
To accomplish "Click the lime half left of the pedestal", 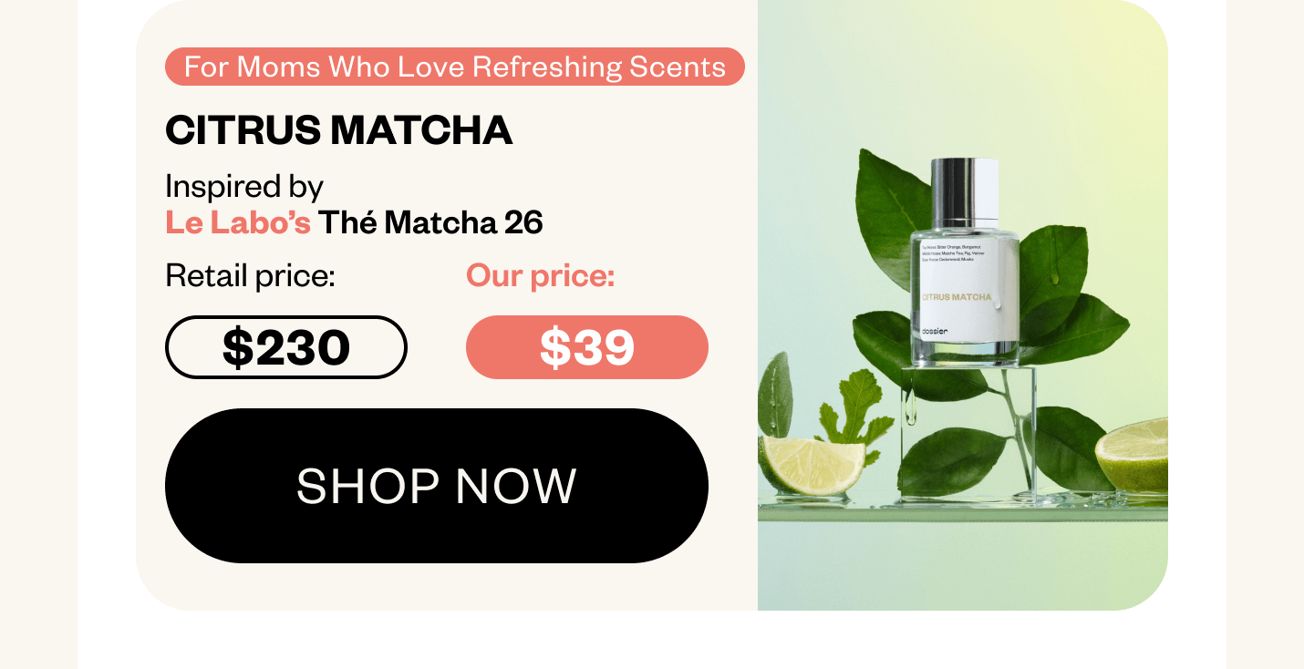I will [x=813, y=464].
